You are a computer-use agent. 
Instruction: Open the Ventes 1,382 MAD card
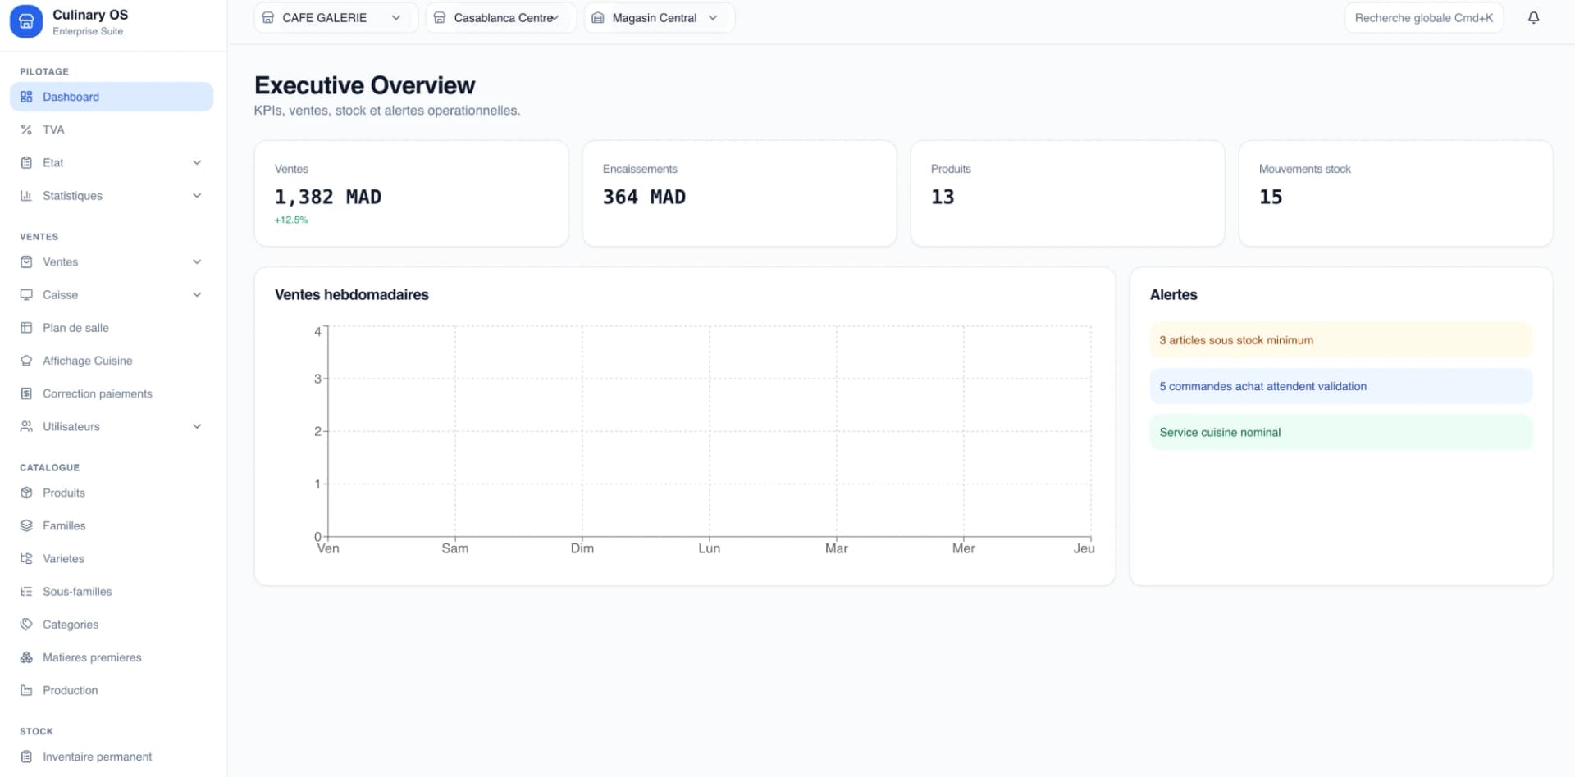[x=411, y=193]
